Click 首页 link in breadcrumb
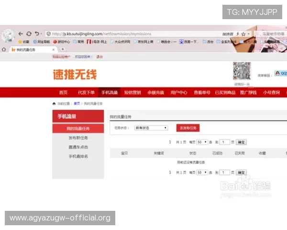Image resolution: width=287 pixels, height=230 pixels. click(77, 103)
